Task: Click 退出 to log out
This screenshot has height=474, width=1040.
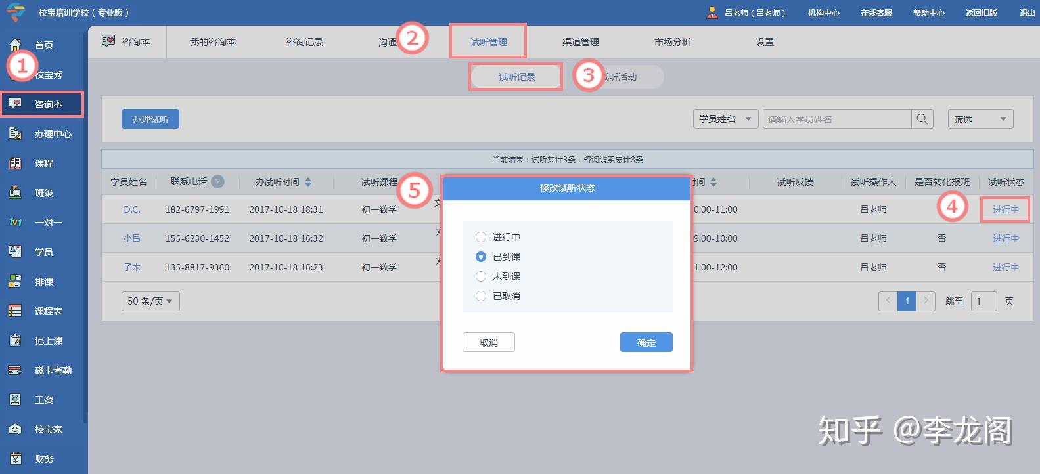Action: tap(1027, 13)
